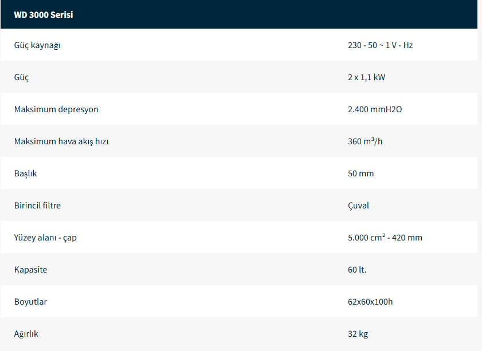Screen dimensions: 482x351
Task: Select the 'Yüzey alanı - çap' label
Action: click(45, 238)
